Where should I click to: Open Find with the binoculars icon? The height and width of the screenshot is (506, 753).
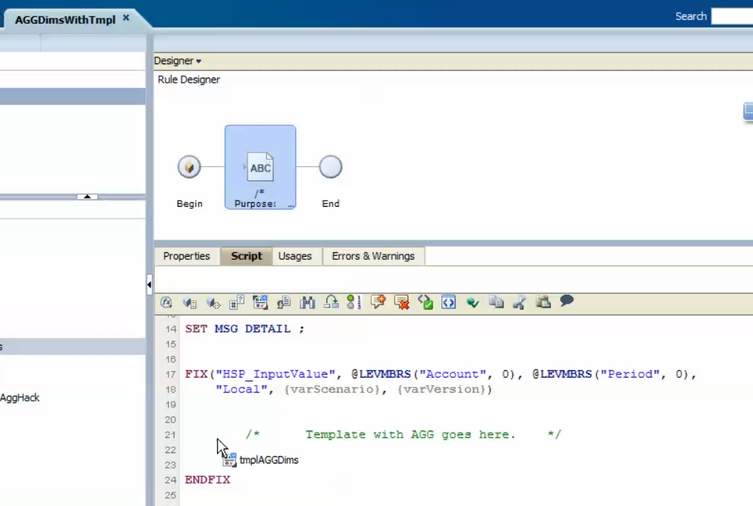[307, 302]
